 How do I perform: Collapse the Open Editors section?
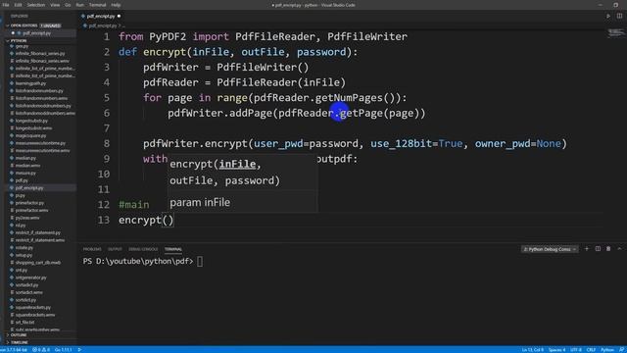[x=24, y=25]
